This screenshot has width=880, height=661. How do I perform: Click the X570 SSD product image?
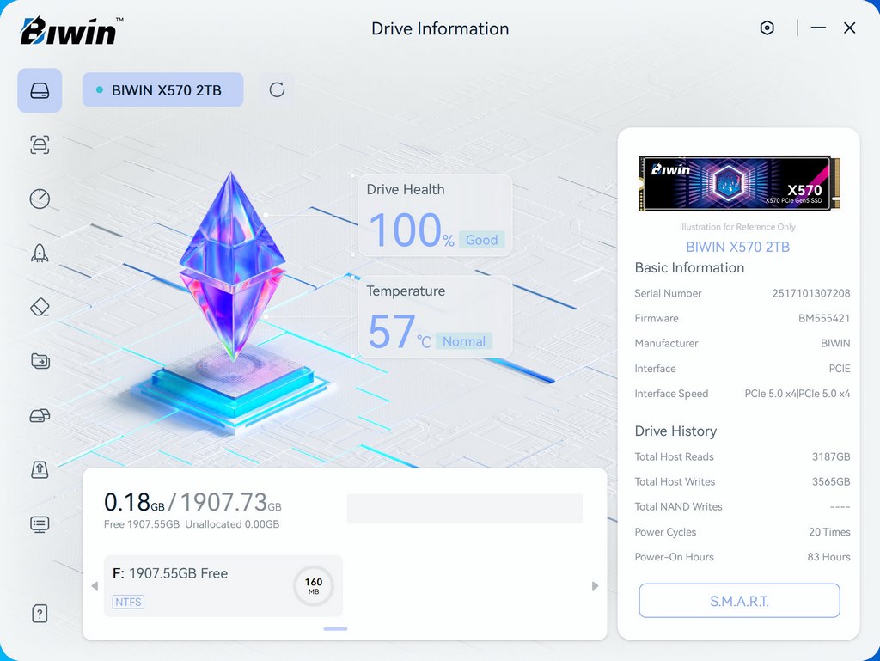click(738, 183)
